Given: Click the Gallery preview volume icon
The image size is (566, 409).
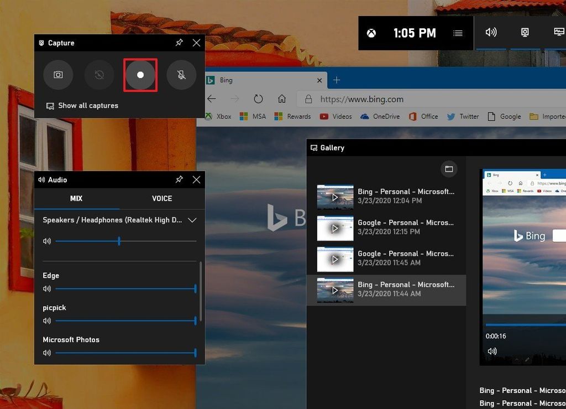Looking at the screenshot, I should tap(492, 351).
